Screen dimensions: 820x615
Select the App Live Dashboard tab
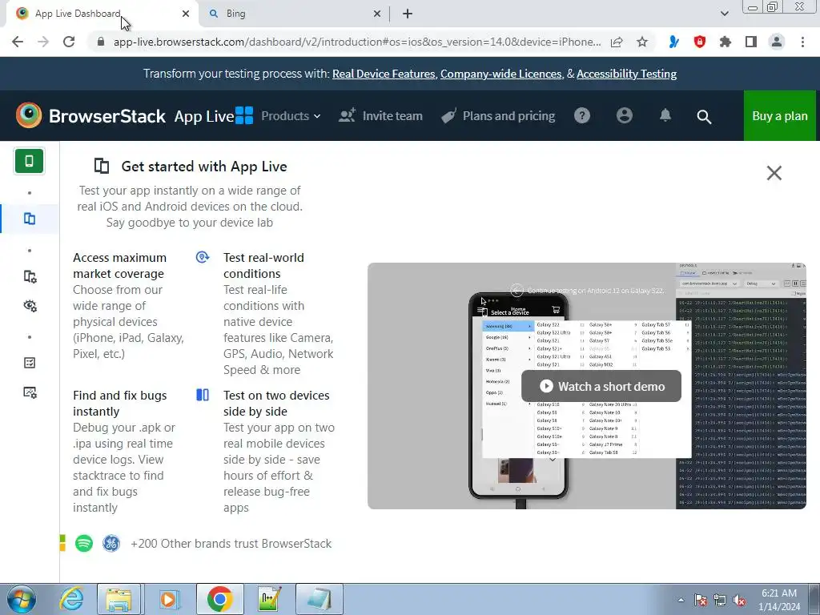tap(102, 14)
